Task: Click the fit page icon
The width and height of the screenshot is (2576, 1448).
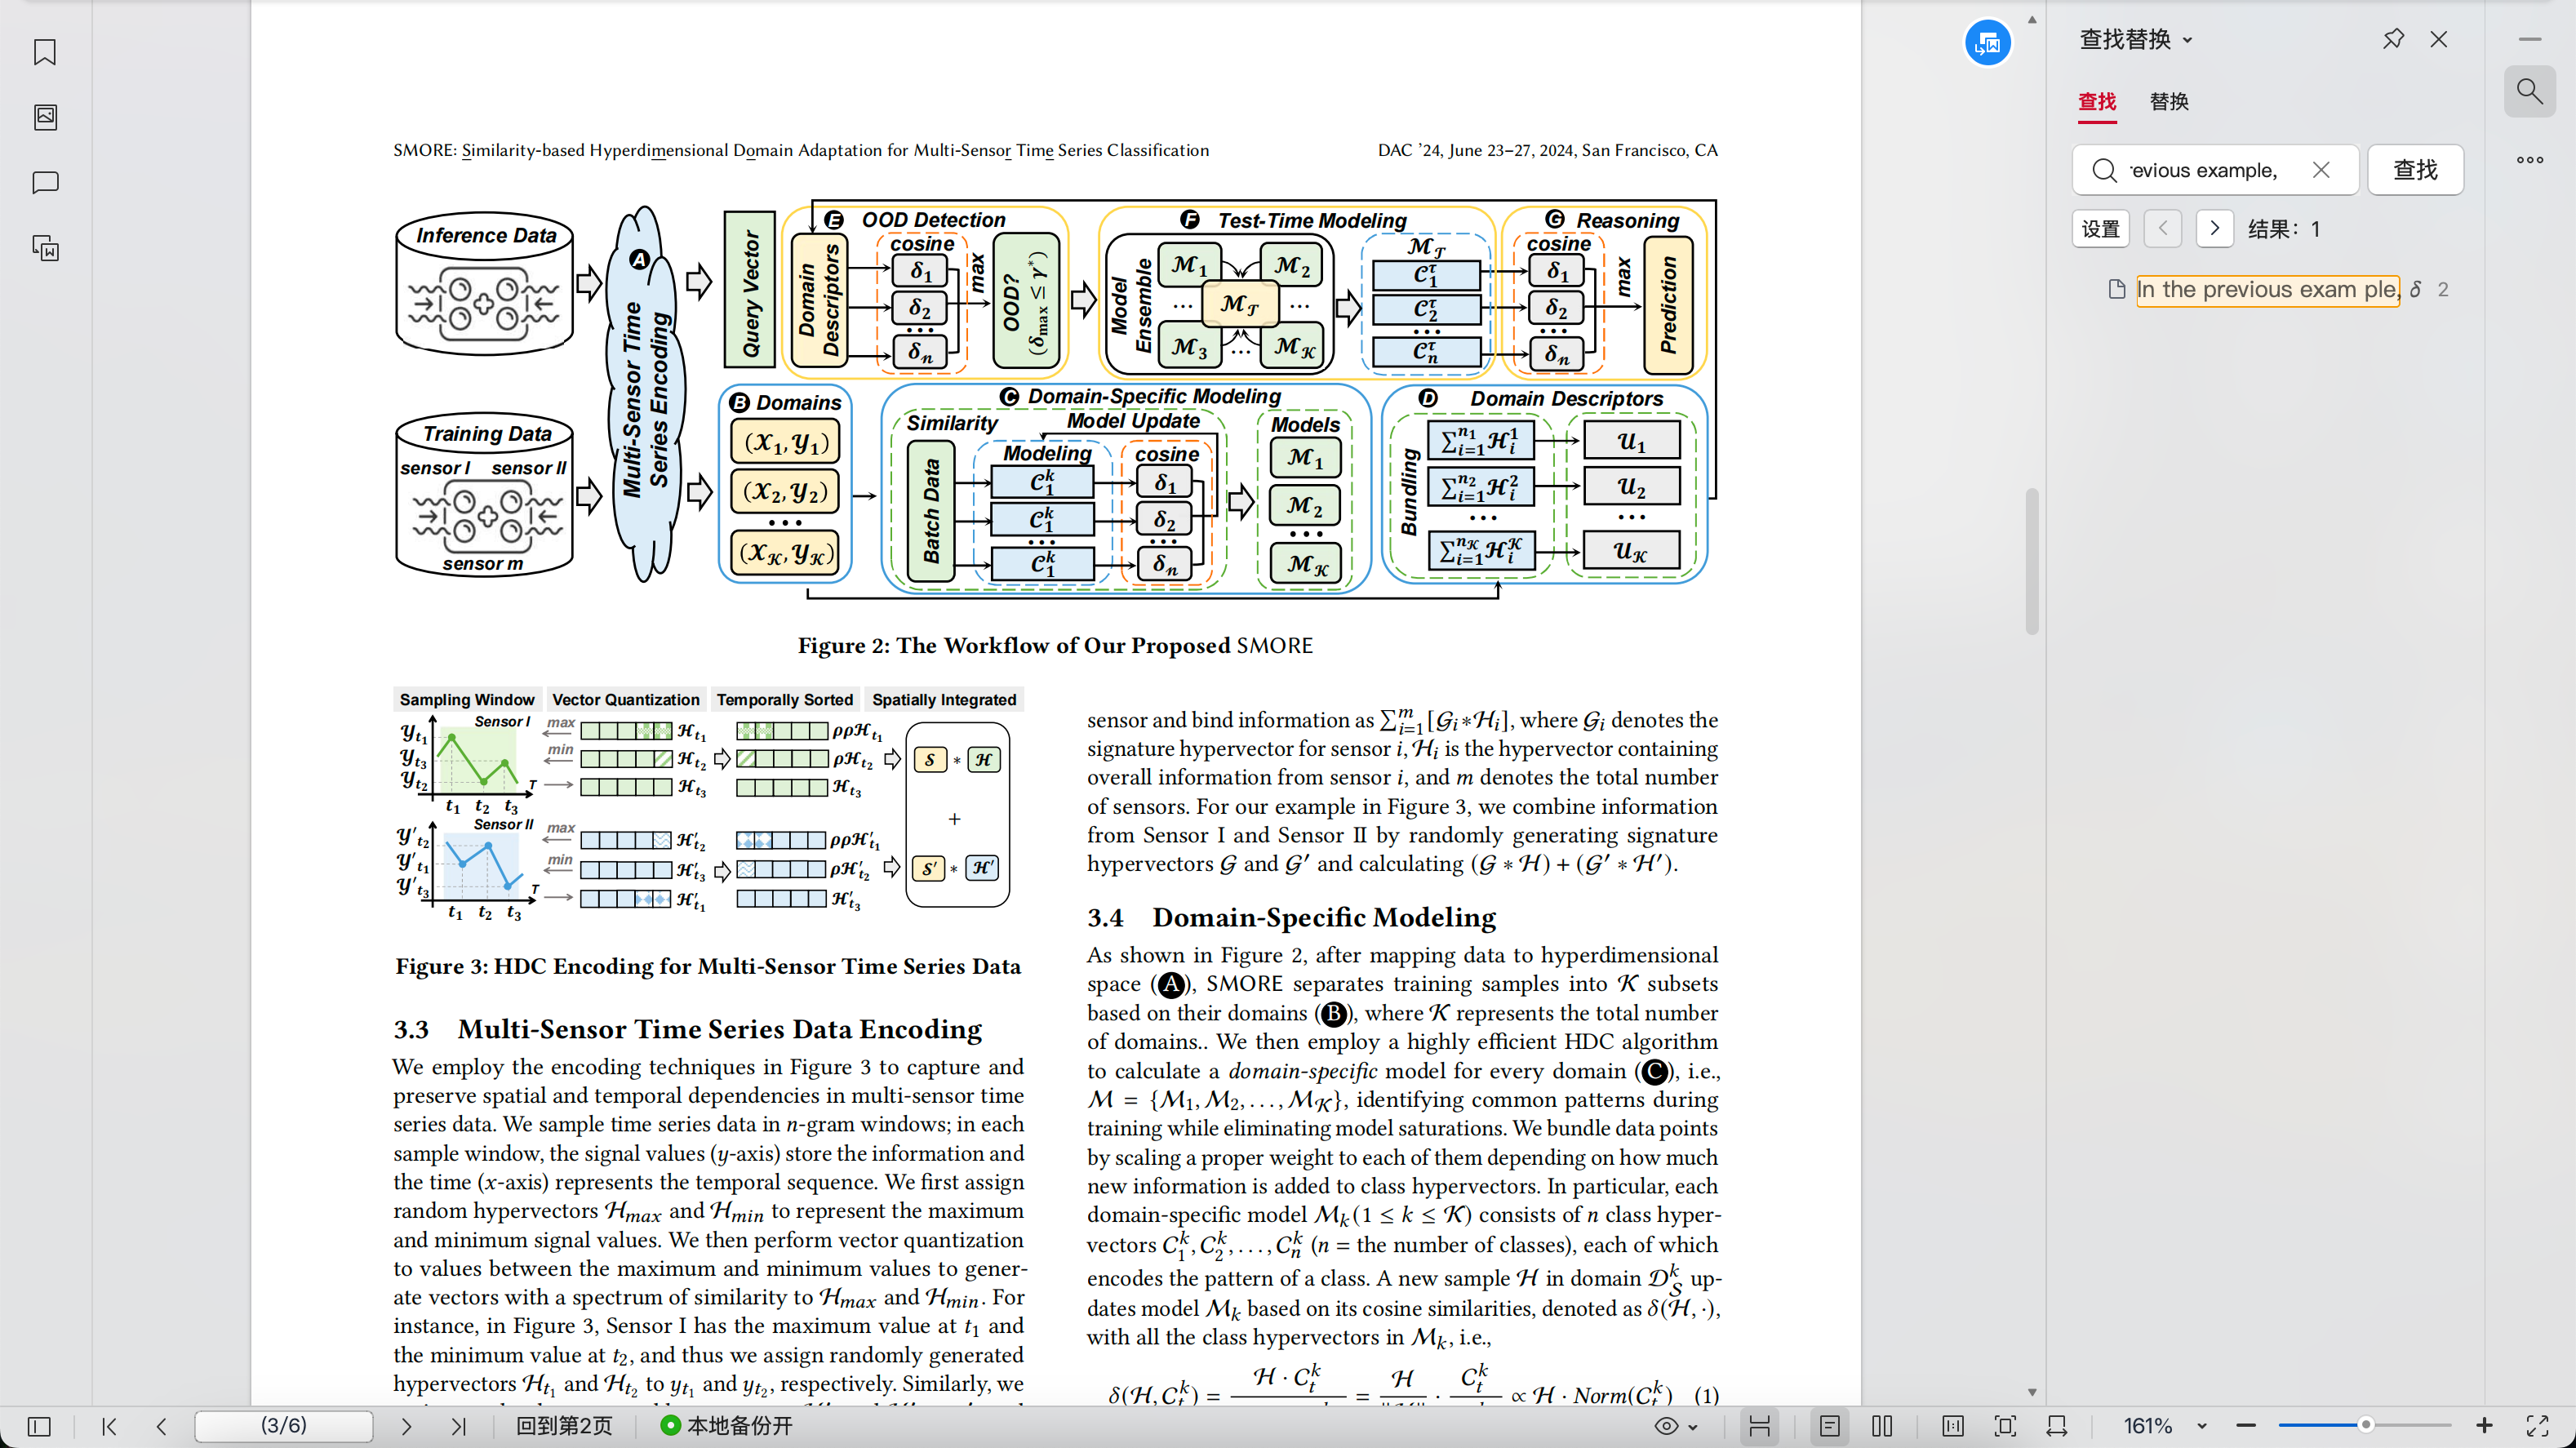Action: coord(2005,1426)
